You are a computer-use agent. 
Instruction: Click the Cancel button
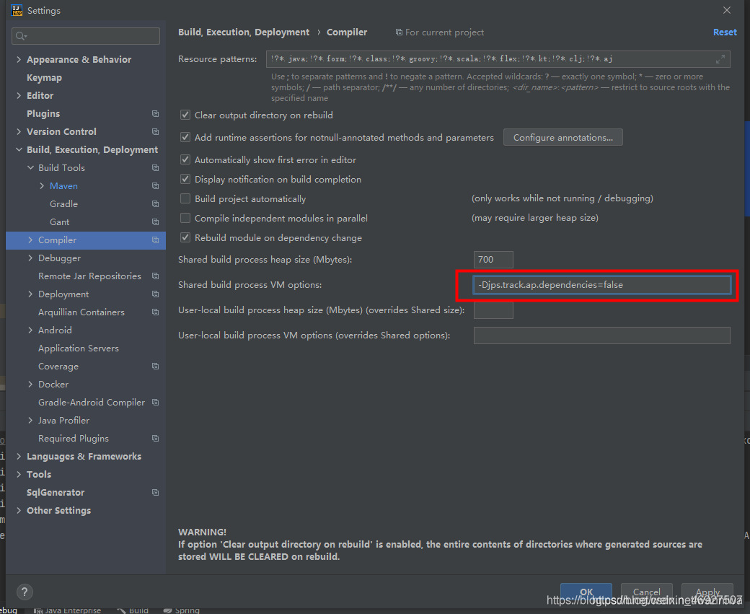click(647, 592)
